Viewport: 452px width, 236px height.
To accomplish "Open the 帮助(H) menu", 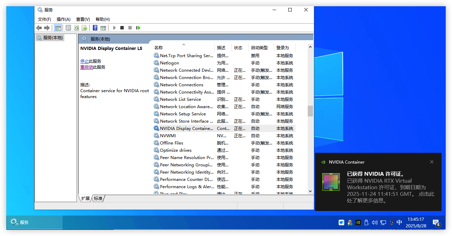I will click(x=103, y=19).
